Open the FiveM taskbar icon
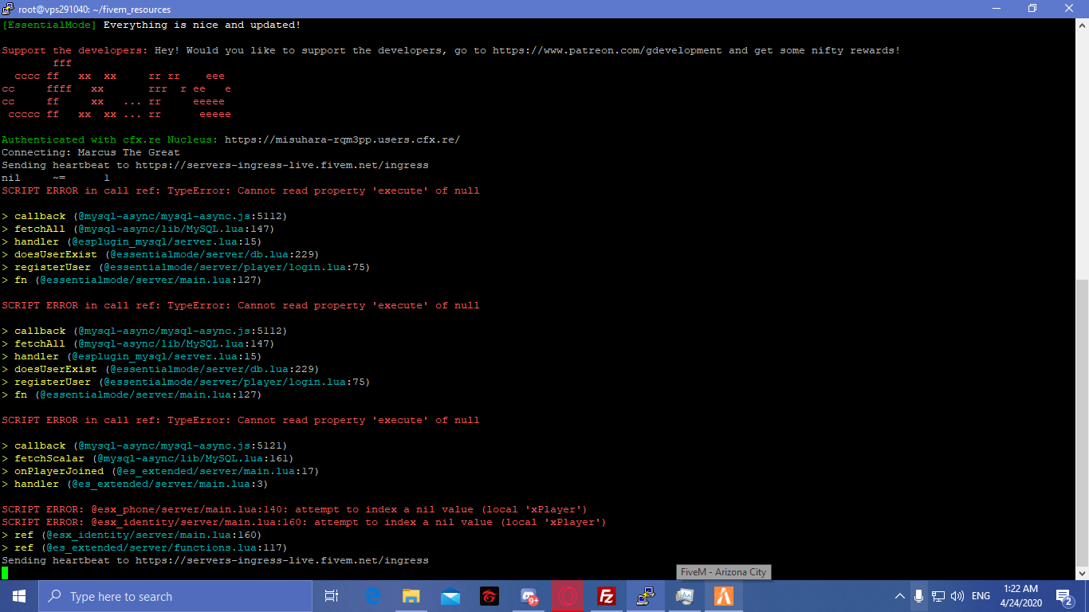Screen dimensions: 1089x612 tap(723, 596)
